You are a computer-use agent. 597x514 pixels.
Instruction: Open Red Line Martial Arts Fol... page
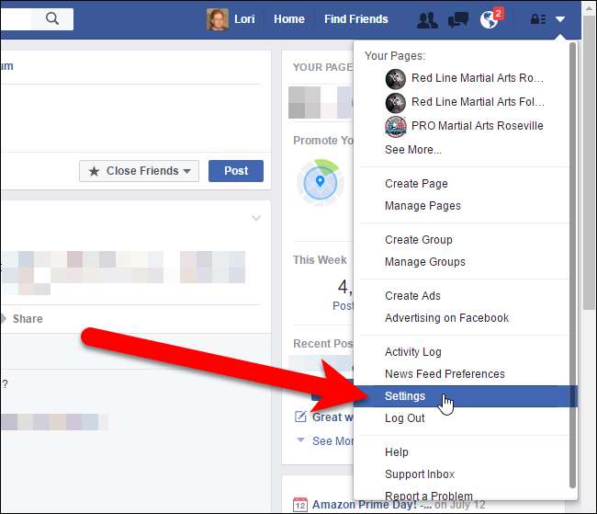pos(478,102)
